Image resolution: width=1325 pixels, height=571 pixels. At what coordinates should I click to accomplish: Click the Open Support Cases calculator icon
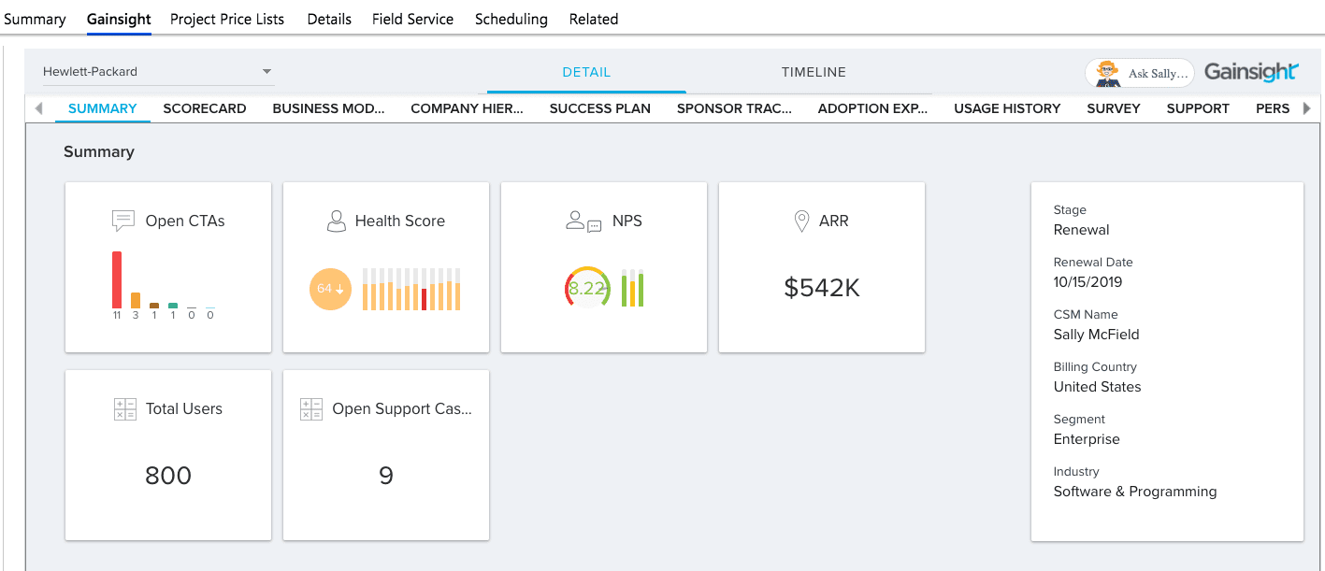click(311, 409)
